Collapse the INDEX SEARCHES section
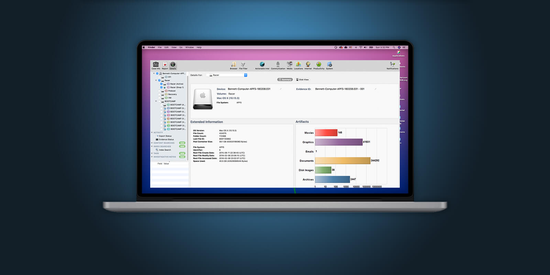Screen dimensions: 550x275 pyautogui.click(x=152, y=146)
